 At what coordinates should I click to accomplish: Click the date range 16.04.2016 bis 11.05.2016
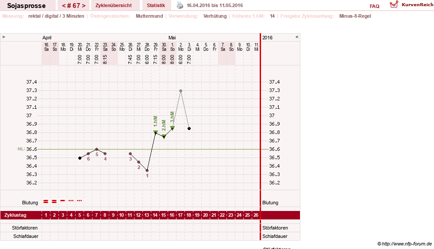click(215, 5)
